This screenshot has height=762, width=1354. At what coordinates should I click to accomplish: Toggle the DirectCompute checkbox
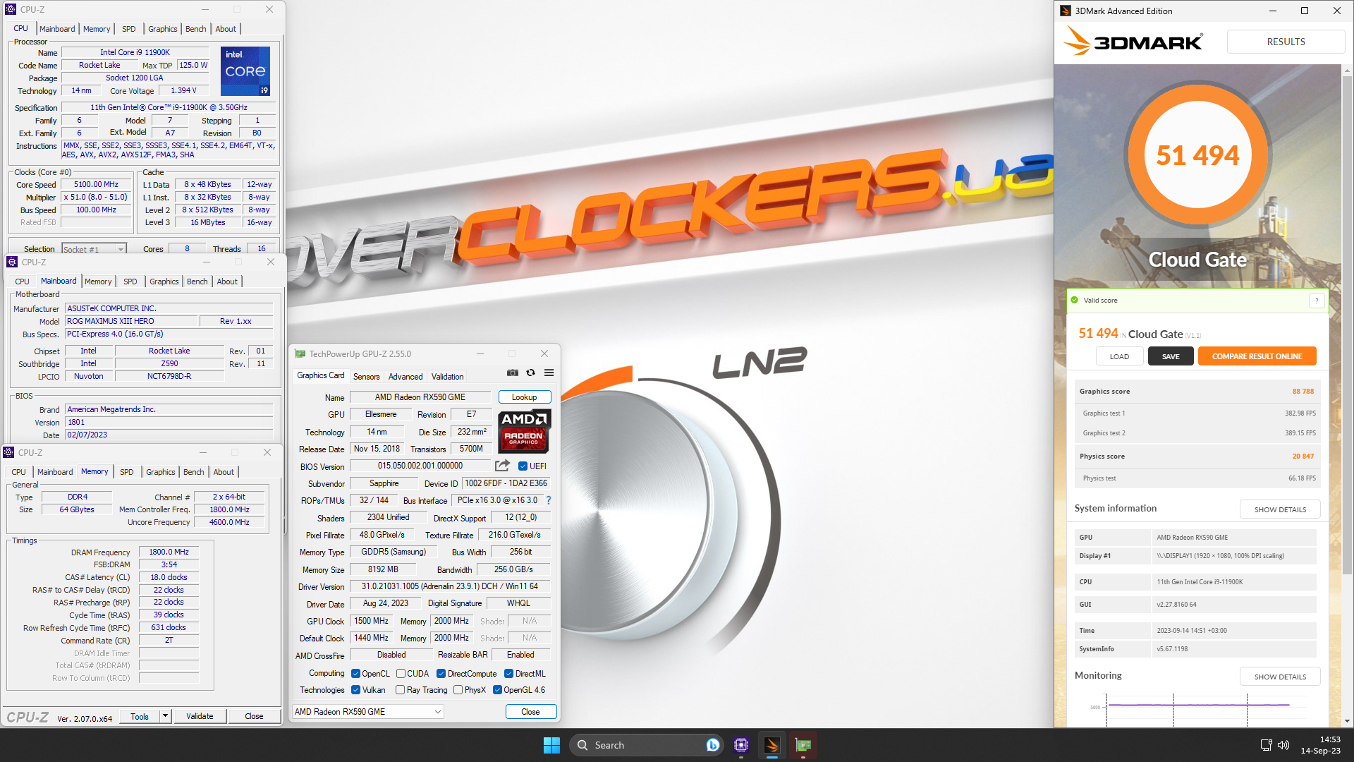tap(441, 674)
